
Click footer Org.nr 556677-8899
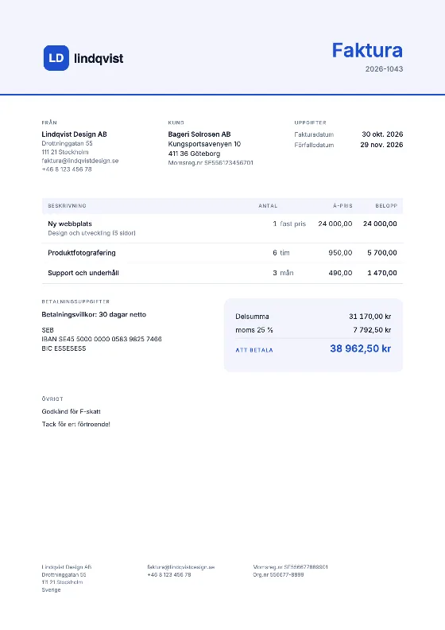[x=278, y=574]
